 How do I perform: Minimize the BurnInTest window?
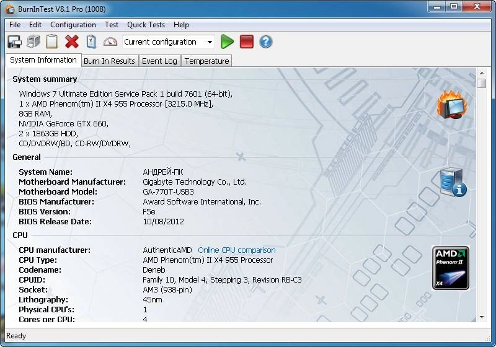pos(438,7)
